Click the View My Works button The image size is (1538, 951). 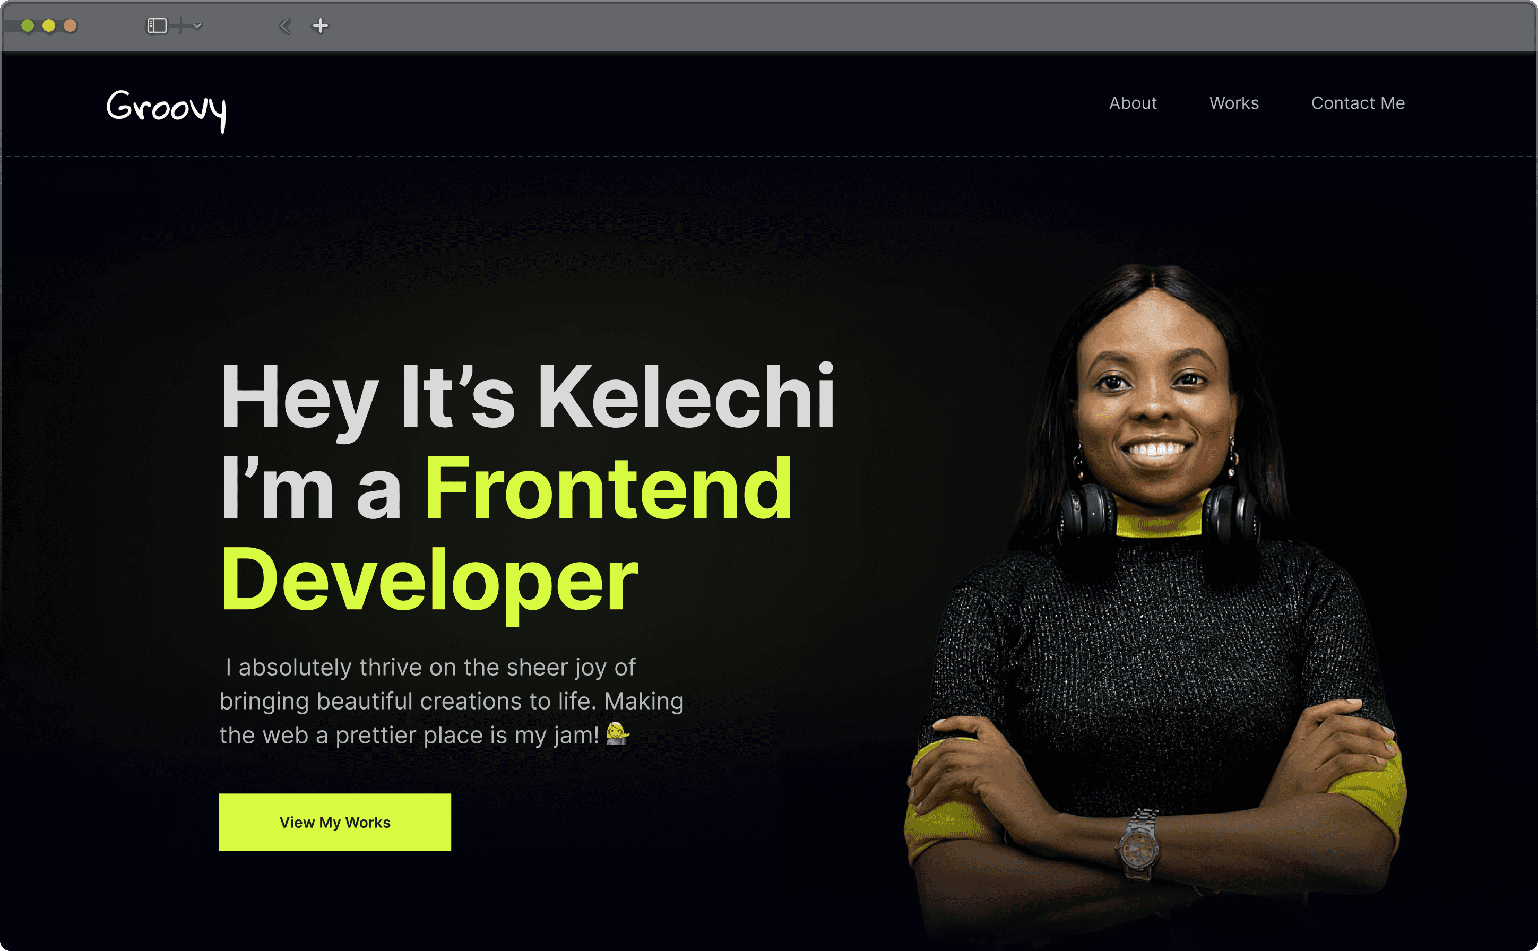point(335,822)
